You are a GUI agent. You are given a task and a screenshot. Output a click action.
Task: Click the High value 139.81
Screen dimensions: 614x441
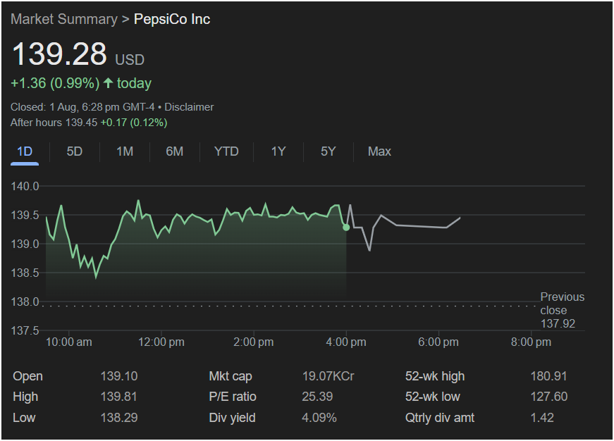(119, 397)
